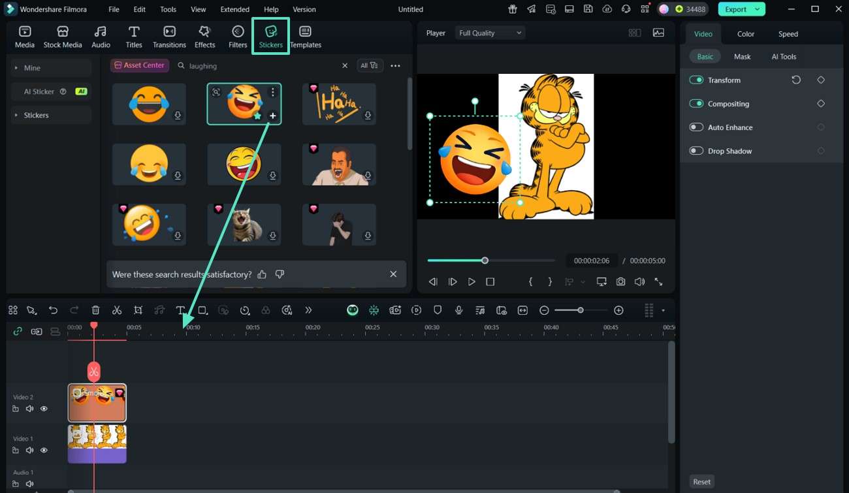
Task: Expand the Mine category
Action: (51, 68)
